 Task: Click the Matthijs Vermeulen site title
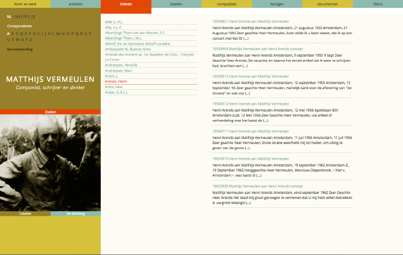point(50,79)
